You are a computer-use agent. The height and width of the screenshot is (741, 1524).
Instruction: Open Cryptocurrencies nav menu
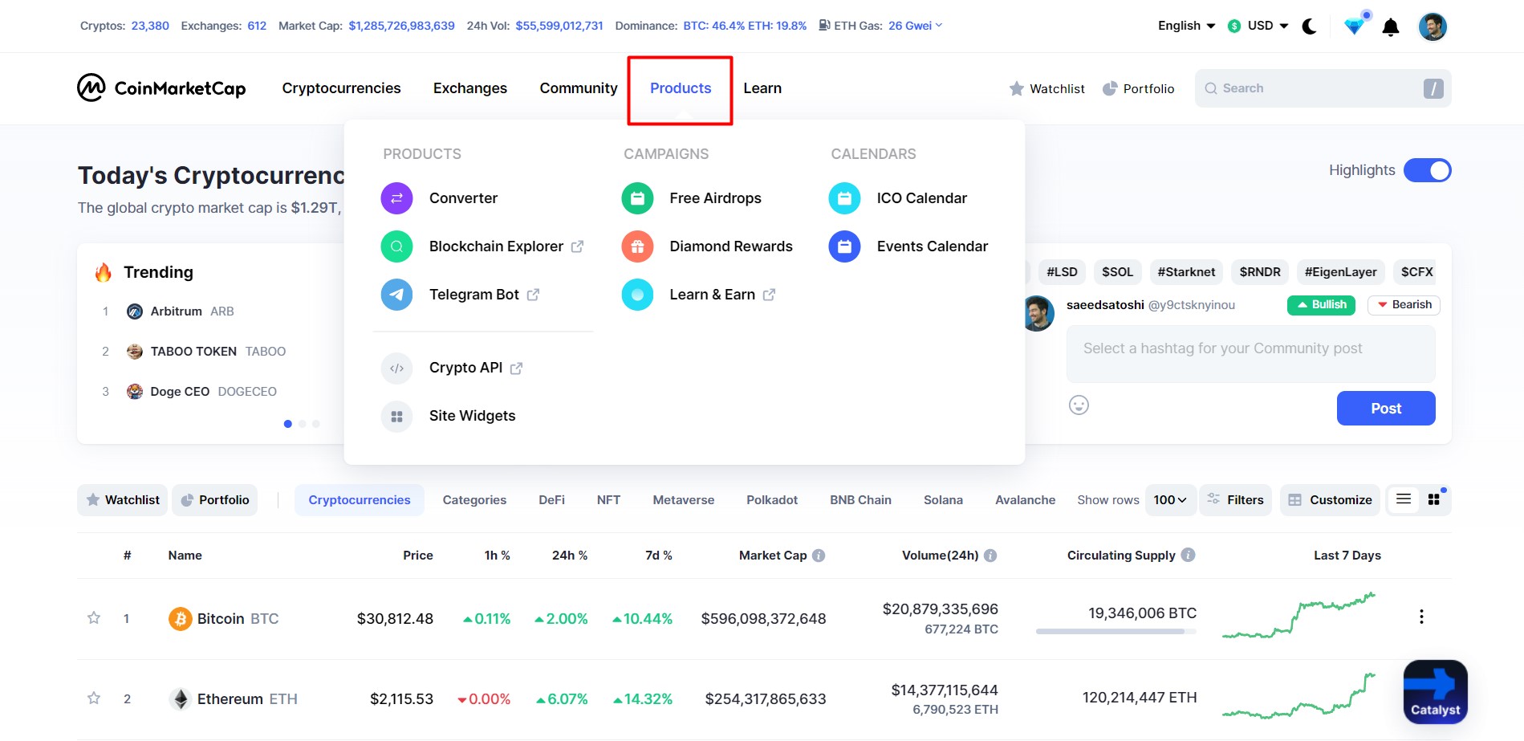click(341, 88)
